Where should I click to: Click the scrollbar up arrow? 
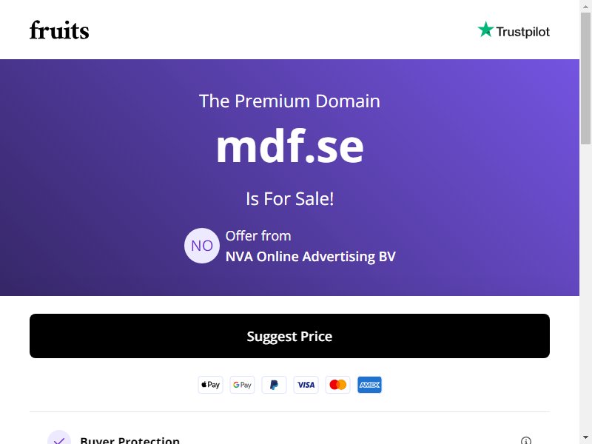[585, 5]
